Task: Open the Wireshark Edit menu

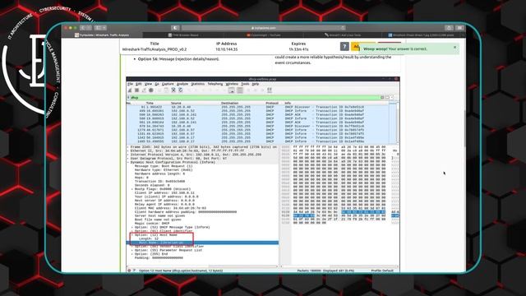Action: [x=139, y=84]
